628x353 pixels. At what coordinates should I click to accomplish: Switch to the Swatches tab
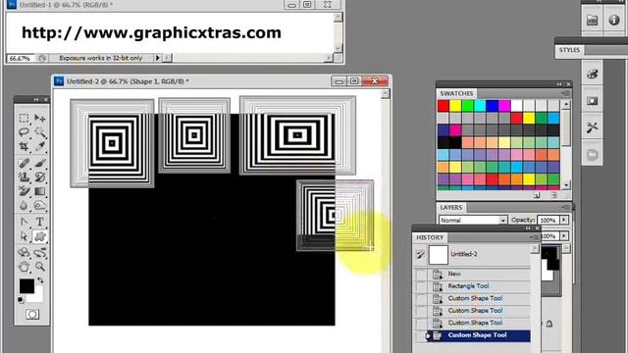(456, 94)
